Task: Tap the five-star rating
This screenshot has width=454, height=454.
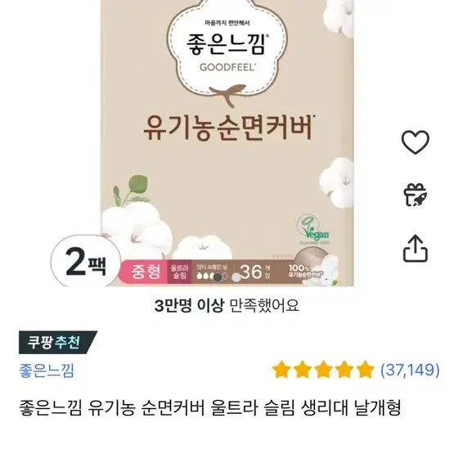Action: point(323,370)
